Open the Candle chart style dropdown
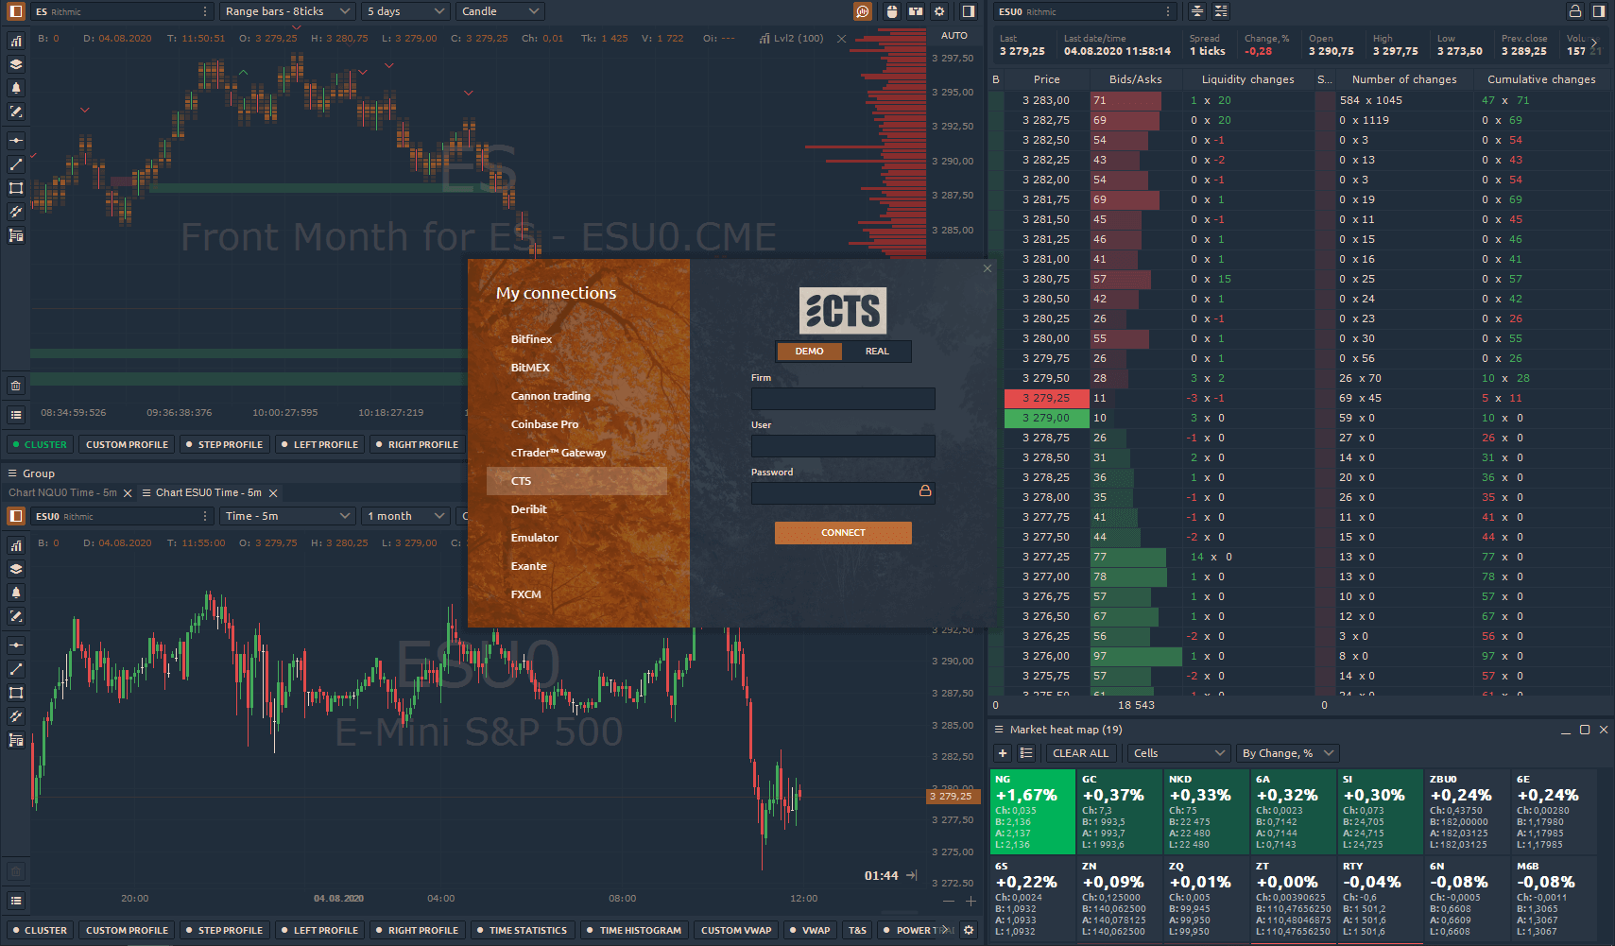This screenshot has height=946, width=1615. coord(500,11)
